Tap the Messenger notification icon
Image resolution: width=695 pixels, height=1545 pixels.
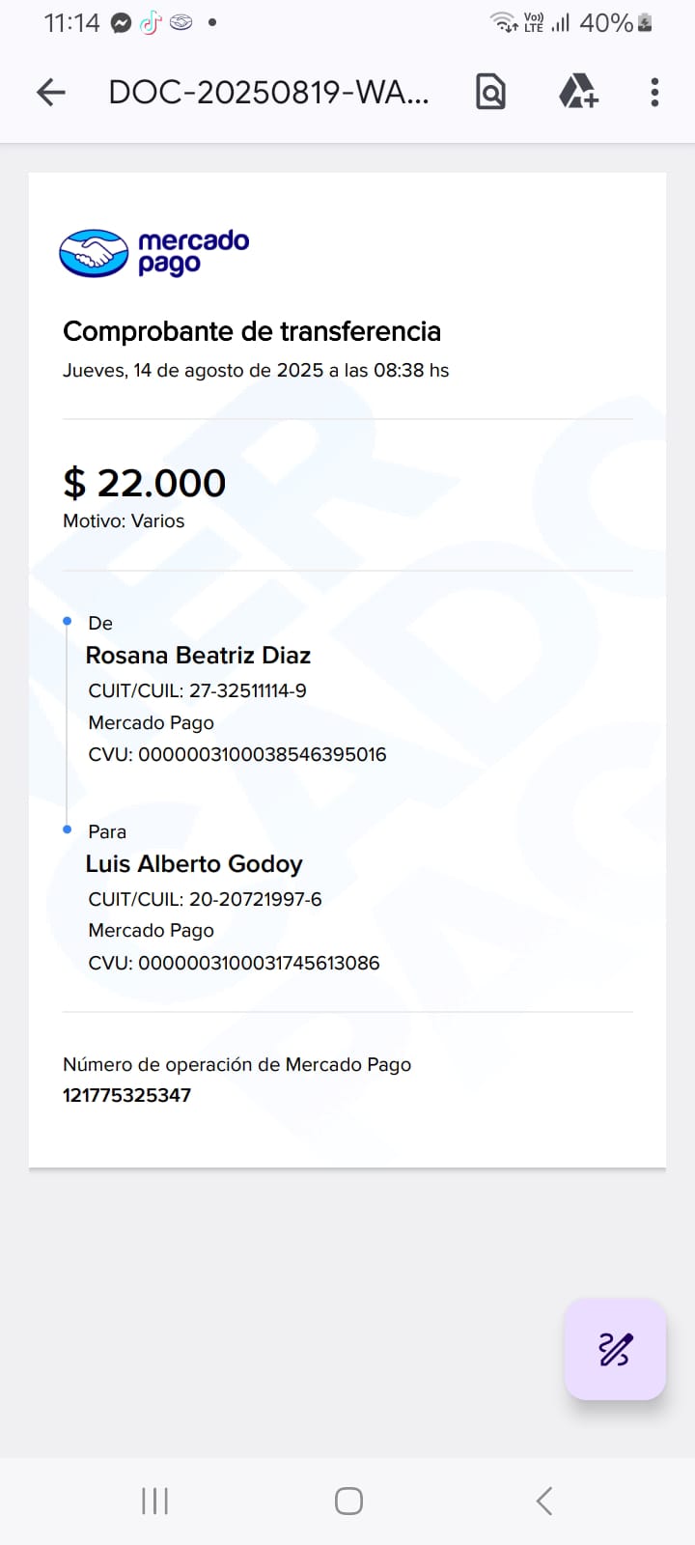[121, 23]
